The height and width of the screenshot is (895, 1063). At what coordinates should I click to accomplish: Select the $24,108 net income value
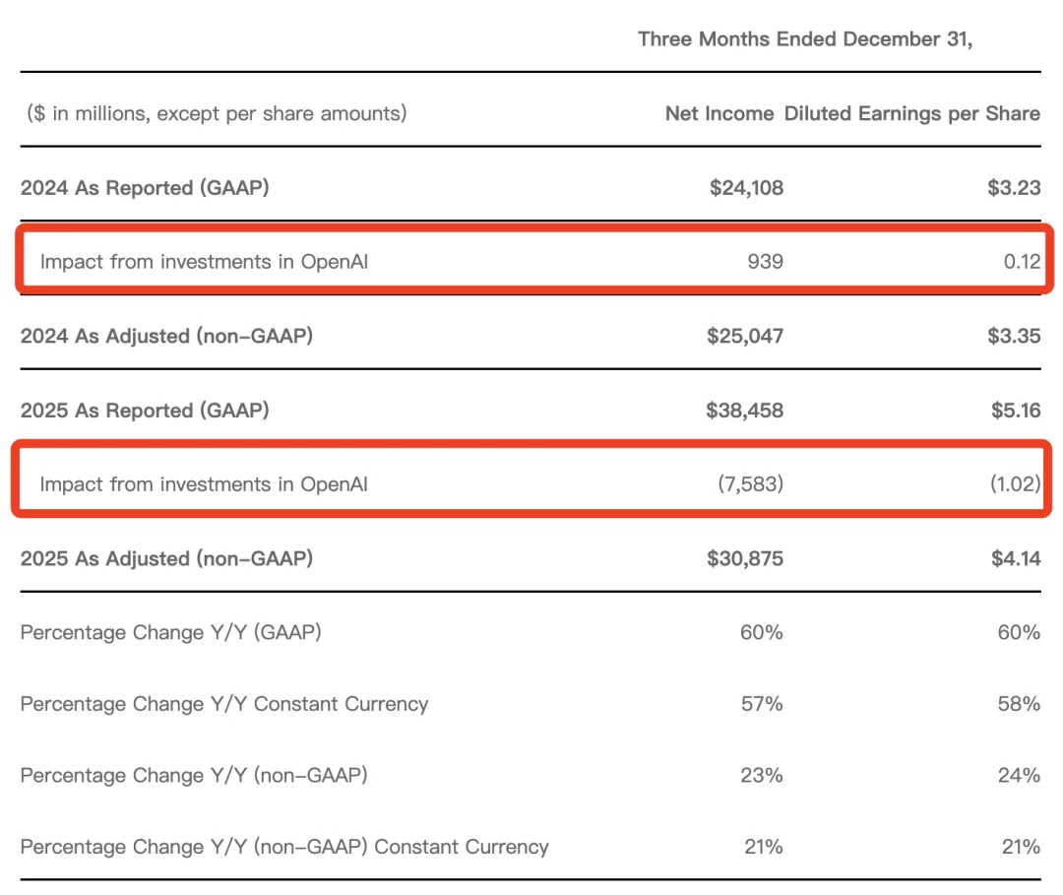point(746,187)
